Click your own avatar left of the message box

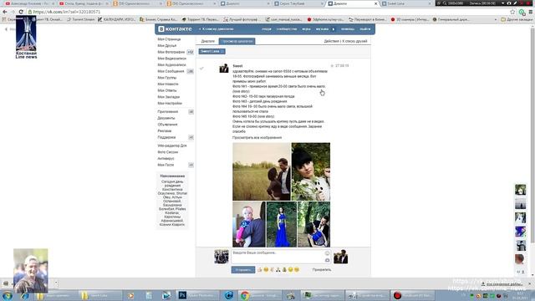[221, 257]
